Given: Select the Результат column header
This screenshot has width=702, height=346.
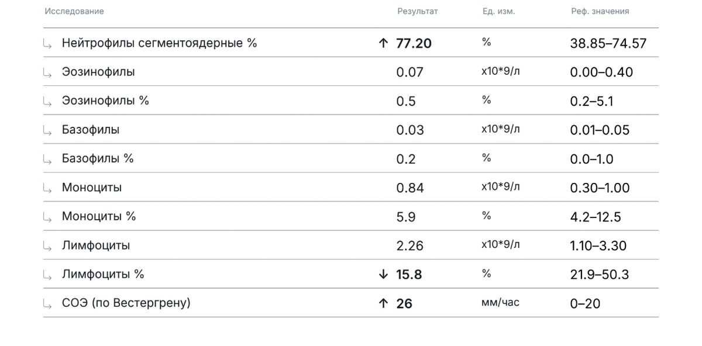Looking at the screenshot, I should coord(418,12).
